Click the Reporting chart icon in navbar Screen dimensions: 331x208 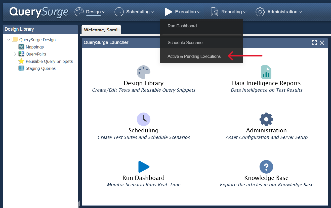(x=214, y=12)
